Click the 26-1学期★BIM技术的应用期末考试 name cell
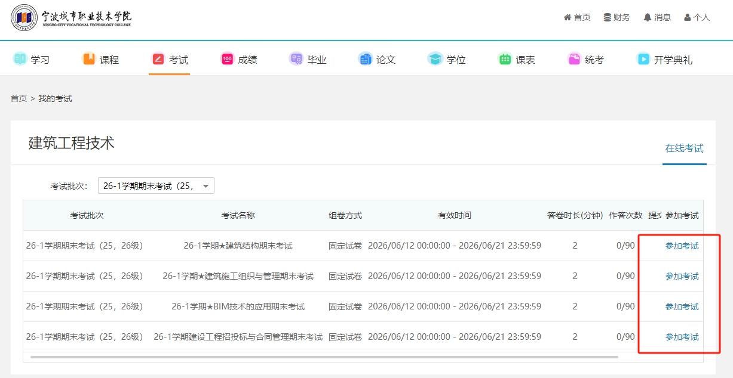Image resolution: width=733 pixels, height=378 pixels. 238,306
